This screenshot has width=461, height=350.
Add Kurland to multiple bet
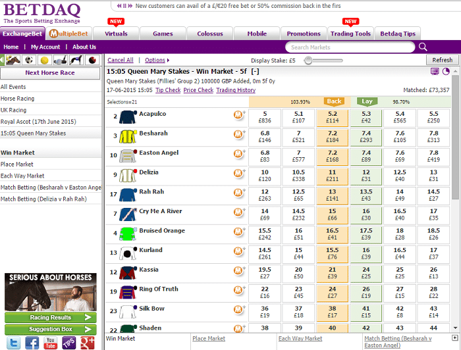coord(239,251)
